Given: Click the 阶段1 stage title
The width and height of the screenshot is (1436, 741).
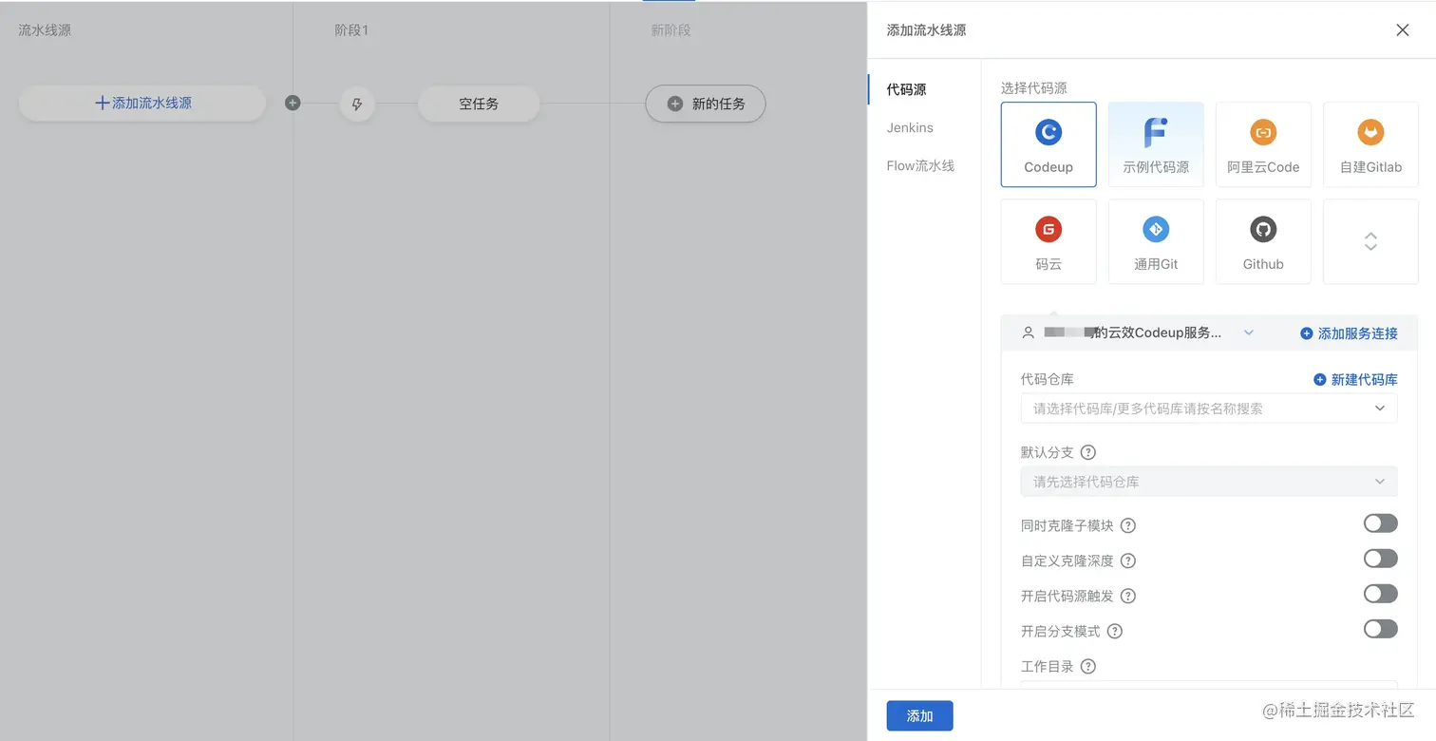Looking at the screenshot, I should click(x=351, y=30).
